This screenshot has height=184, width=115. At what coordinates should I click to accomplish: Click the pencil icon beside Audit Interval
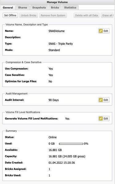click(101, 100)
